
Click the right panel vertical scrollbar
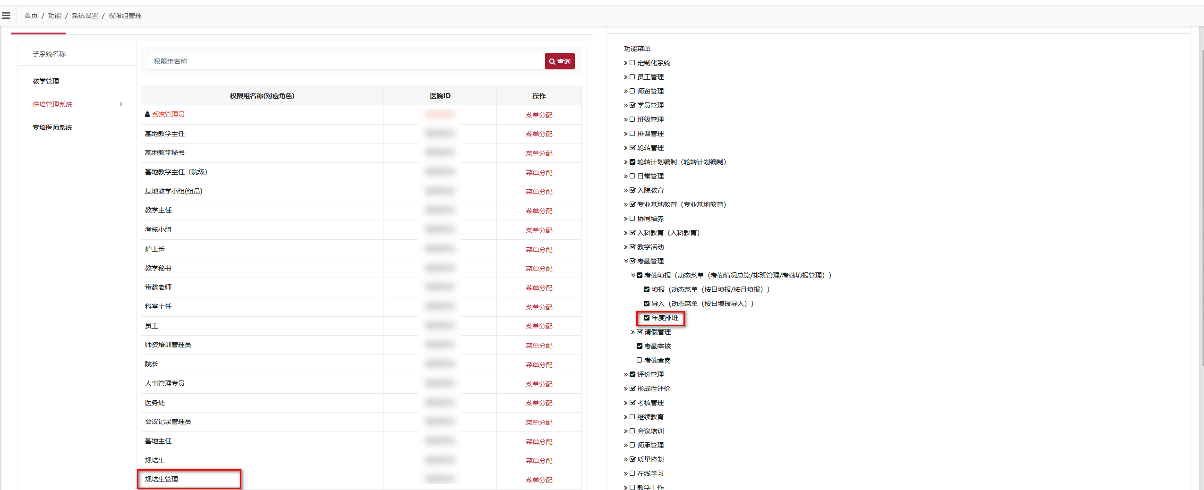click(1202, 208)
